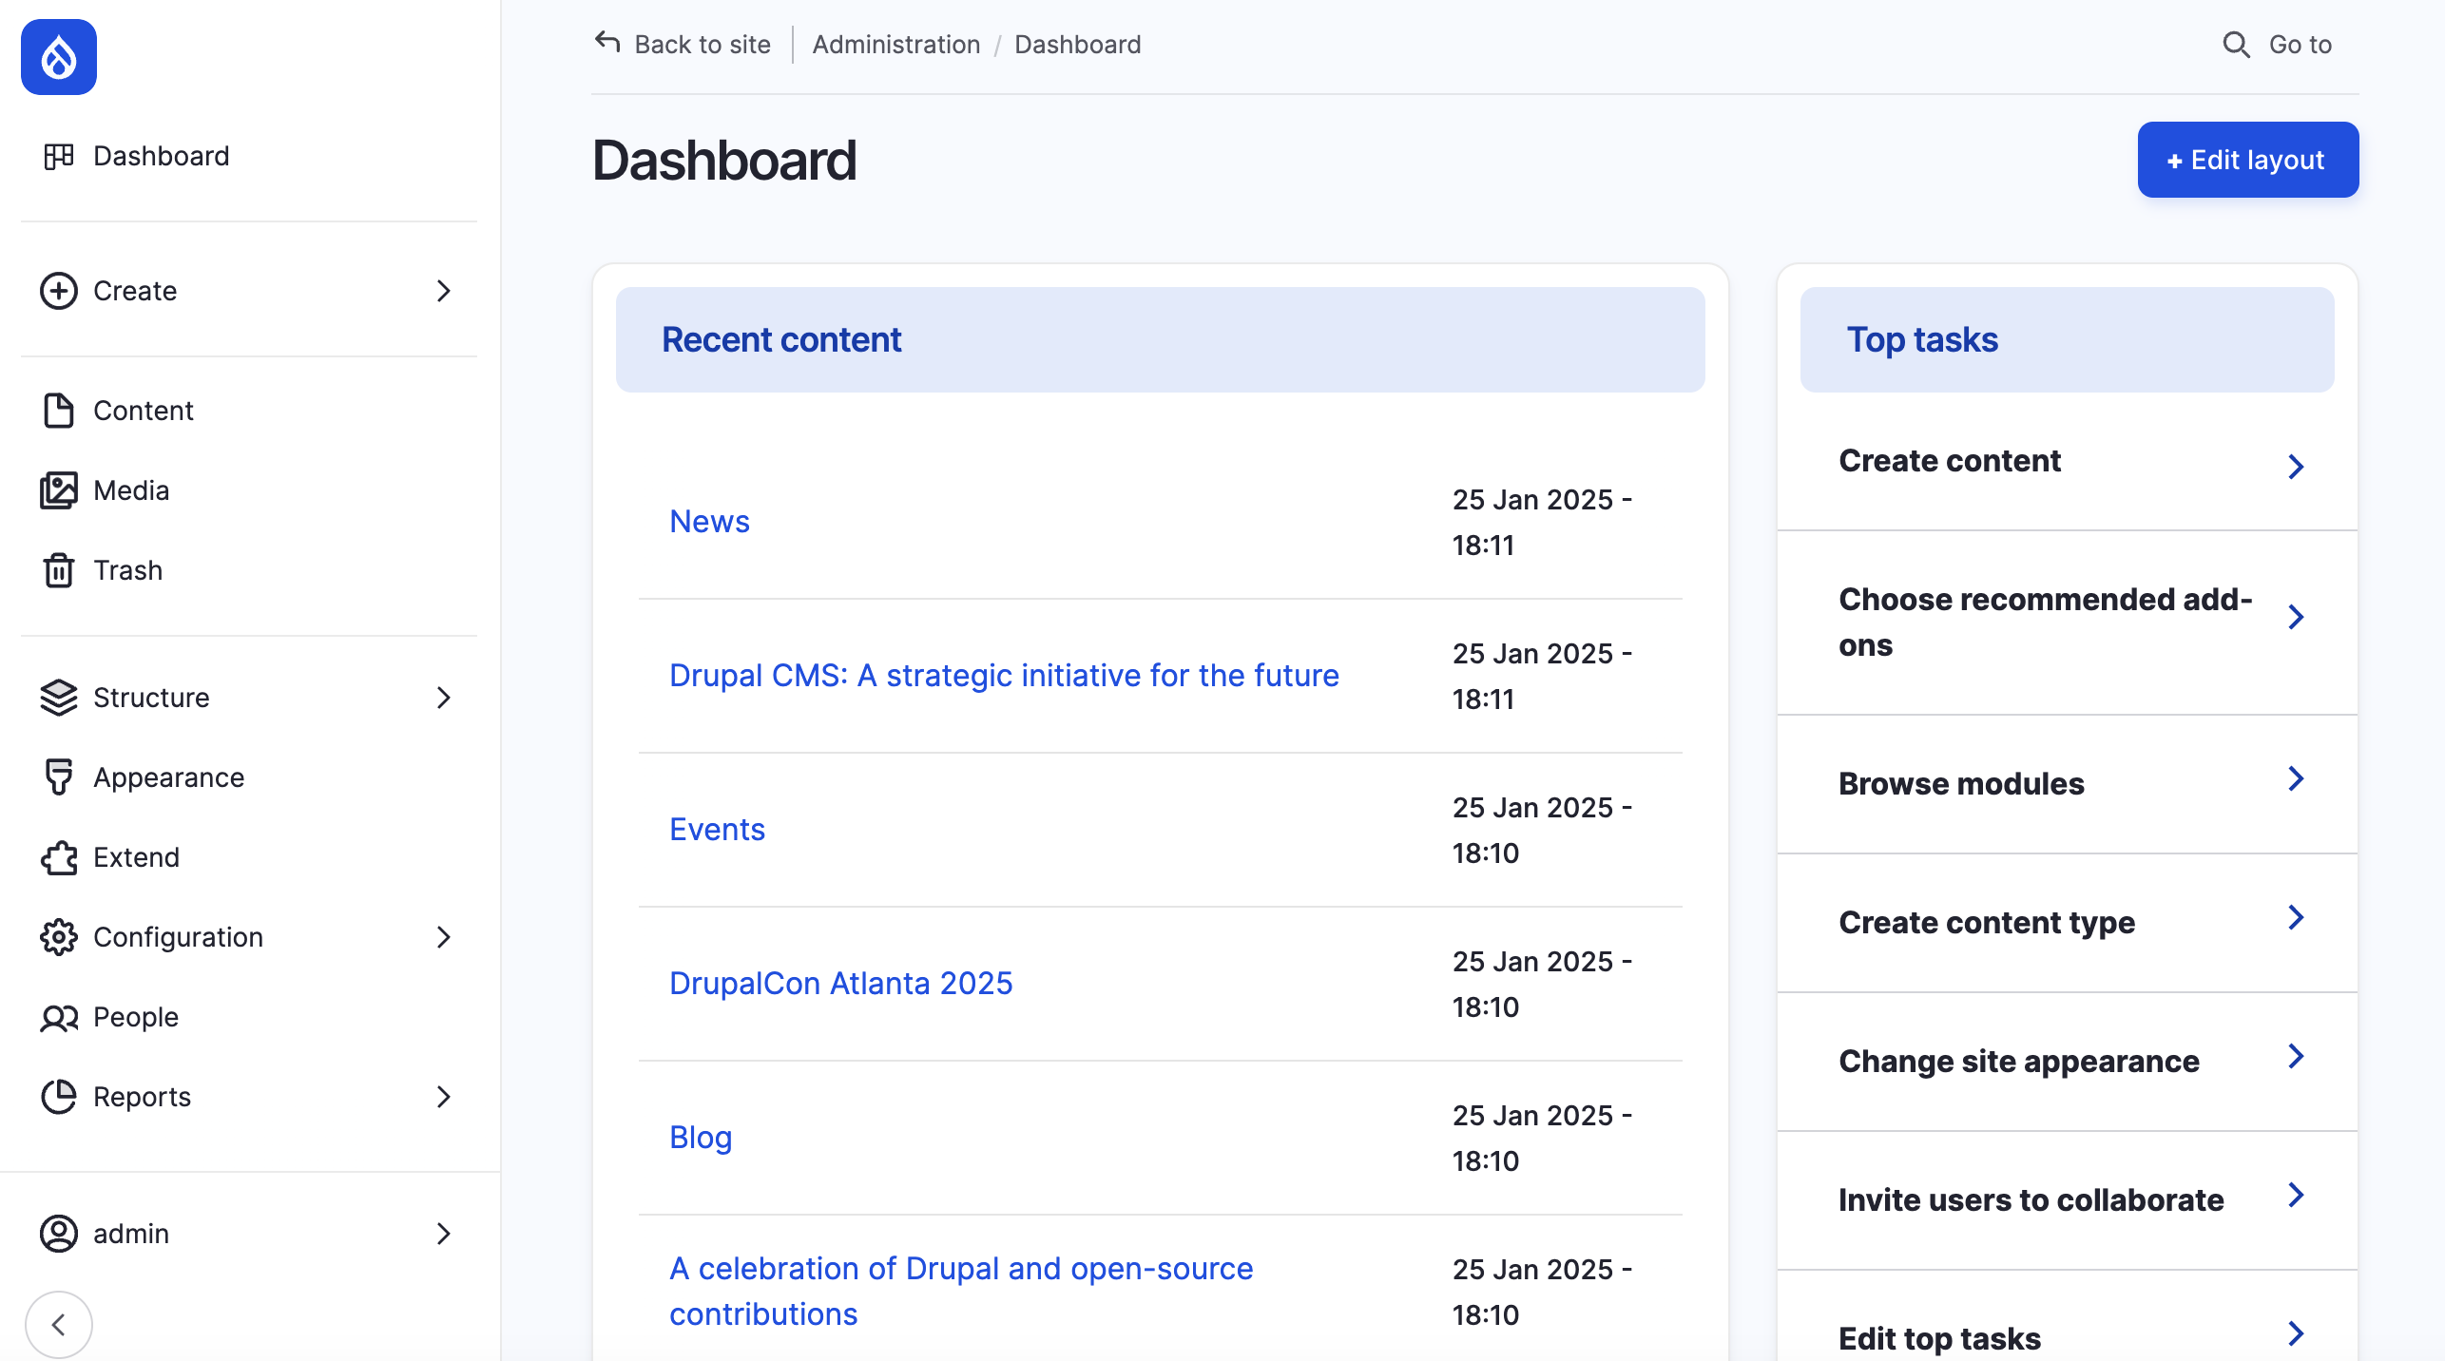Open the admin user menu
This screenshot has height=1361, width=2445.
250,1232
